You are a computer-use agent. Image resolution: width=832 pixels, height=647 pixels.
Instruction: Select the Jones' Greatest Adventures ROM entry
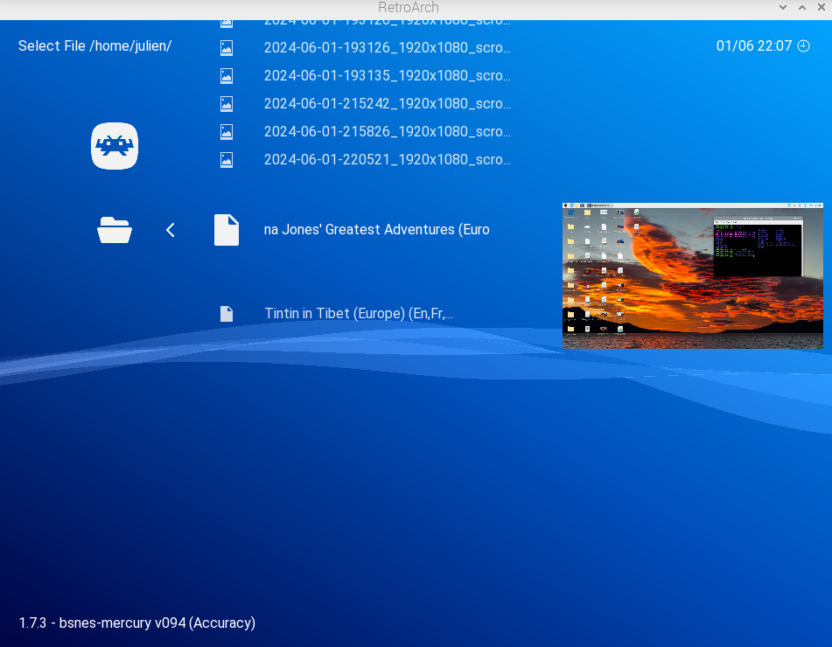376,230
